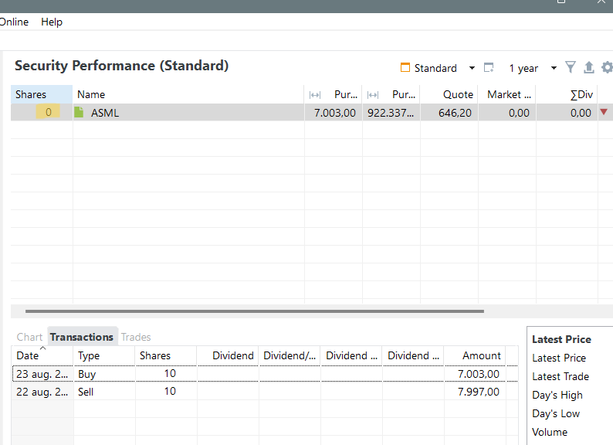Screen dimensions: 613x445
Task: Open the filter funnel icon
Action: pyautogui.click(x=571, y=68)
